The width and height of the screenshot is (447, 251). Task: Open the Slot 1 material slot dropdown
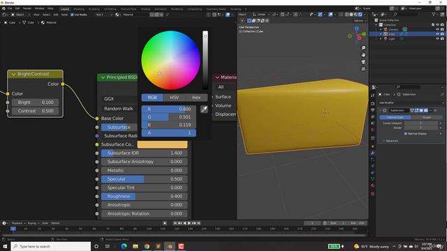click(104, 15)
